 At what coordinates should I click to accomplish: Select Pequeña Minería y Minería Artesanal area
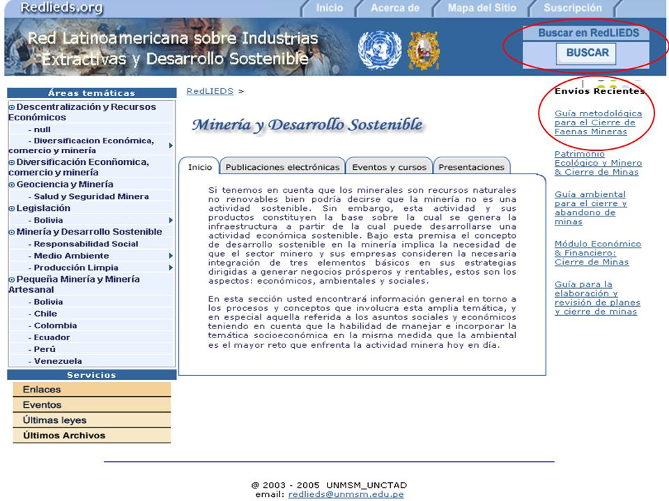[74, 285]
